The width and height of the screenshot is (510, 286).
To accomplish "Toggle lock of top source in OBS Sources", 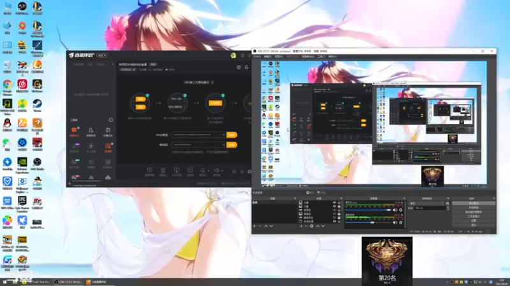I will click(339, 203).
